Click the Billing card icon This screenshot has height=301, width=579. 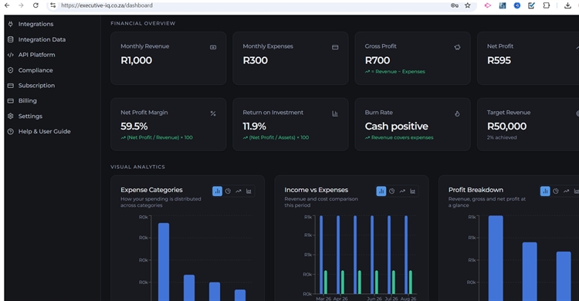pyautogui.click(x=11, y=101)
